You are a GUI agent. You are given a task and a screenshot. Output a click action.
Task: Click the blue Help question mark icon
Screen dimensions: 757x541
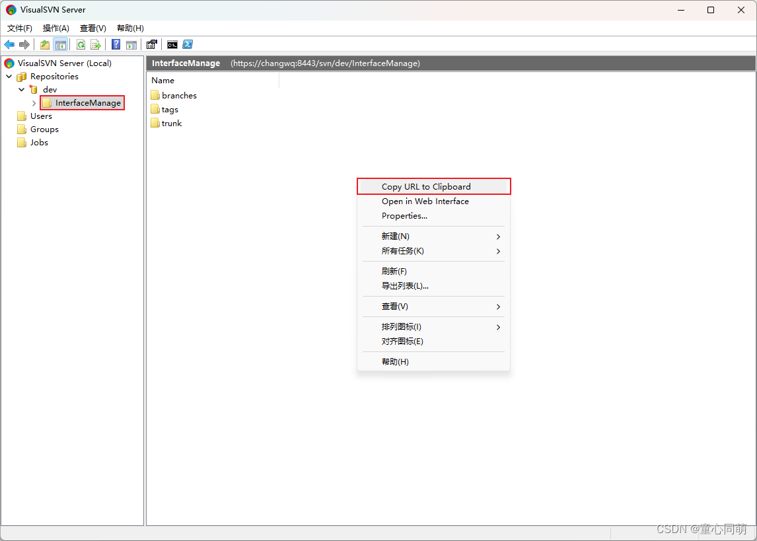pyautogui.click(x=116, y=44)
